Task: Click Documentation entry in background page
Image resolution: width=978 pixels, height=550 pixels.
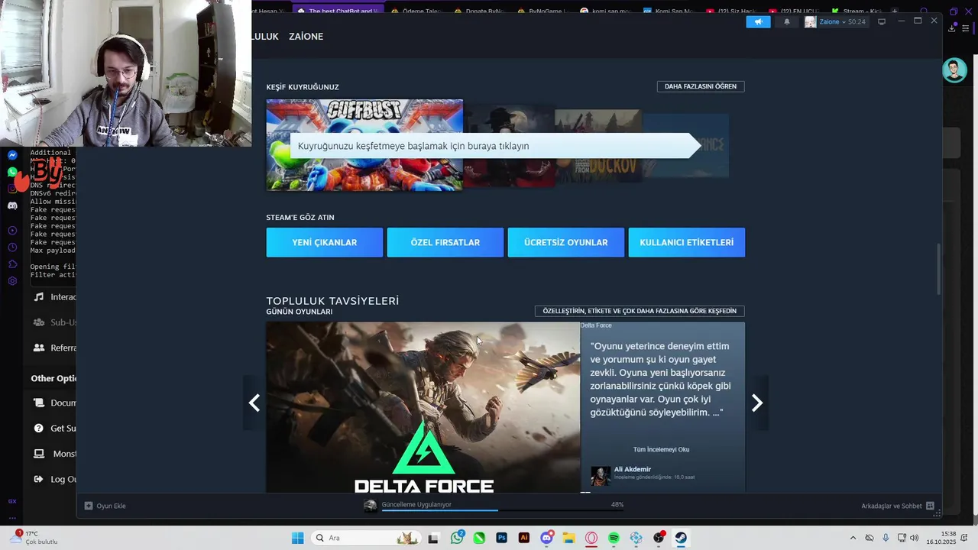Action: click(x=55, y=403)
